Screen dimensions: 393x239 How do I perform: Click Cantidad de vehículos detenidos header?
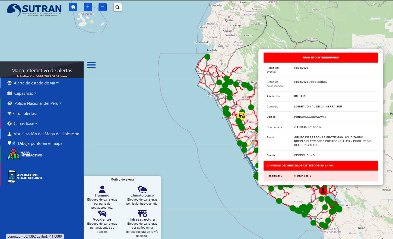click(x=321, y=166)
